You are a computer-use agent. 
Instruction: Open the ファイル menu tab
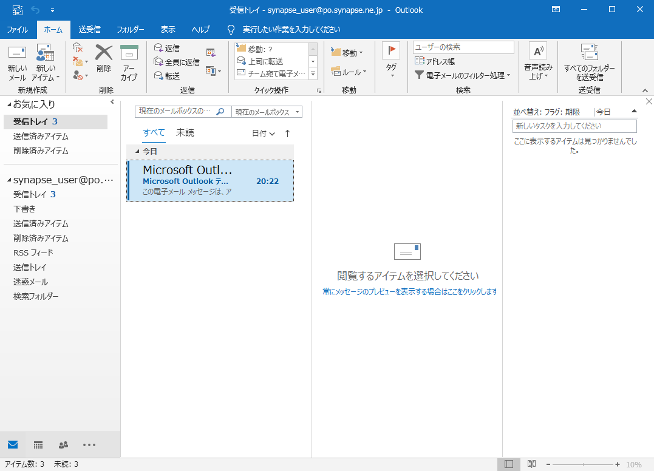(x=18, y=30)
